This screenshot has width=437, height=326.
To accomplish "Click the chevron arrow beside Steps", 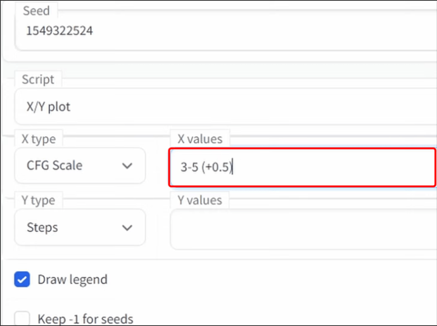I will [127, 227].
